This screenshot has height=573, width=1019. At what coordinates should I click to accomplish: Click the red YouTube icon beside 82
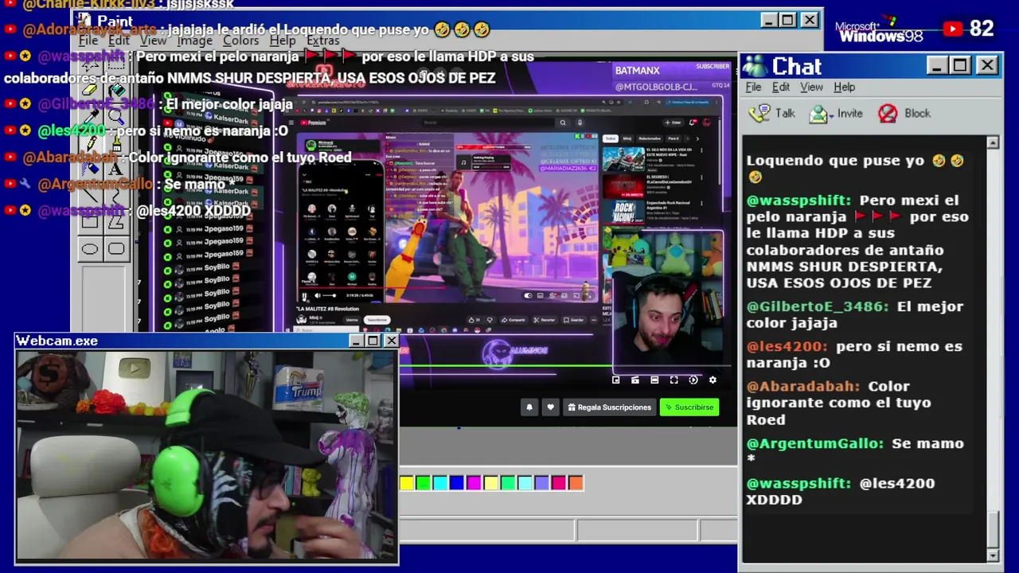pyautogui.click(x=952, y=29)
